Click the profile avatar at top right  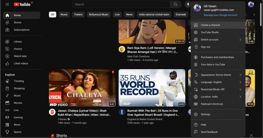coord(251,4)
